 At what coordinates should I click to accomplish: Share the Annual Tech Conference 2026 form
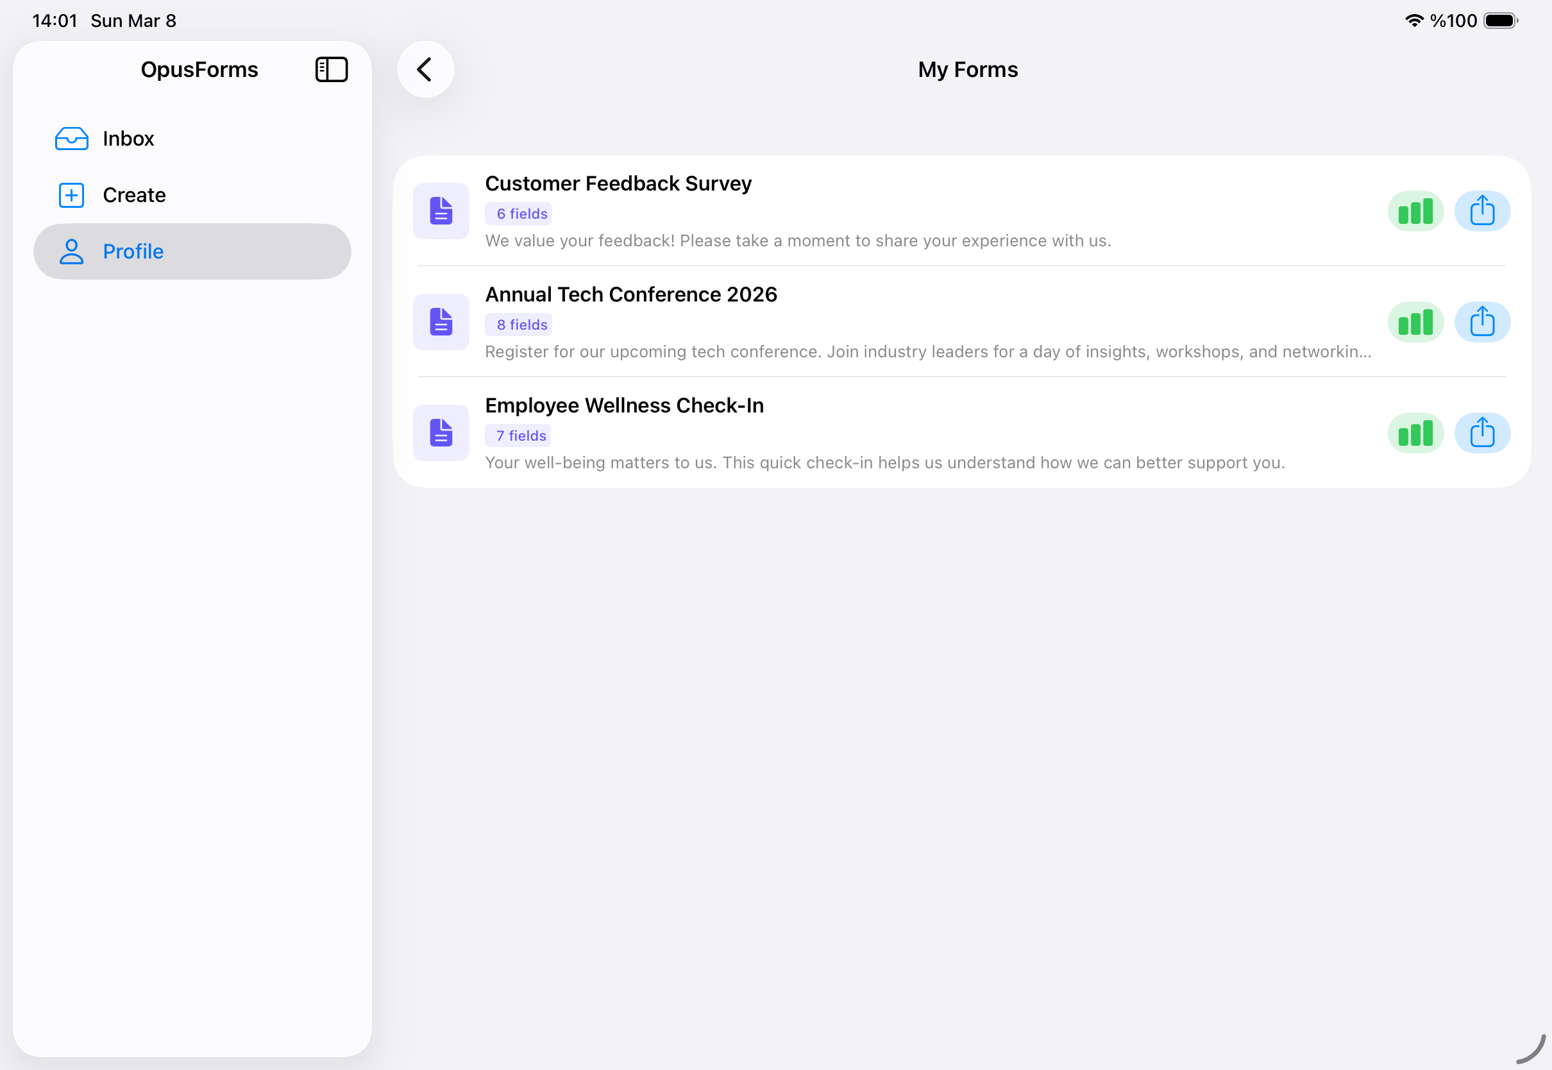pyautogui.click(x=1481, y=323)
